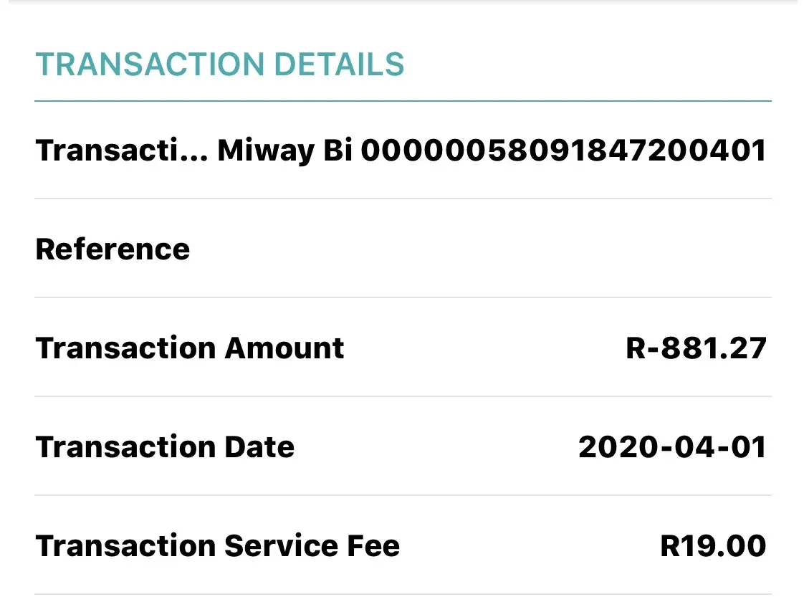Viewport: 804px width, 602px height.
Task: Tap the R19.00 service fee value
Action: coord(712,546)
